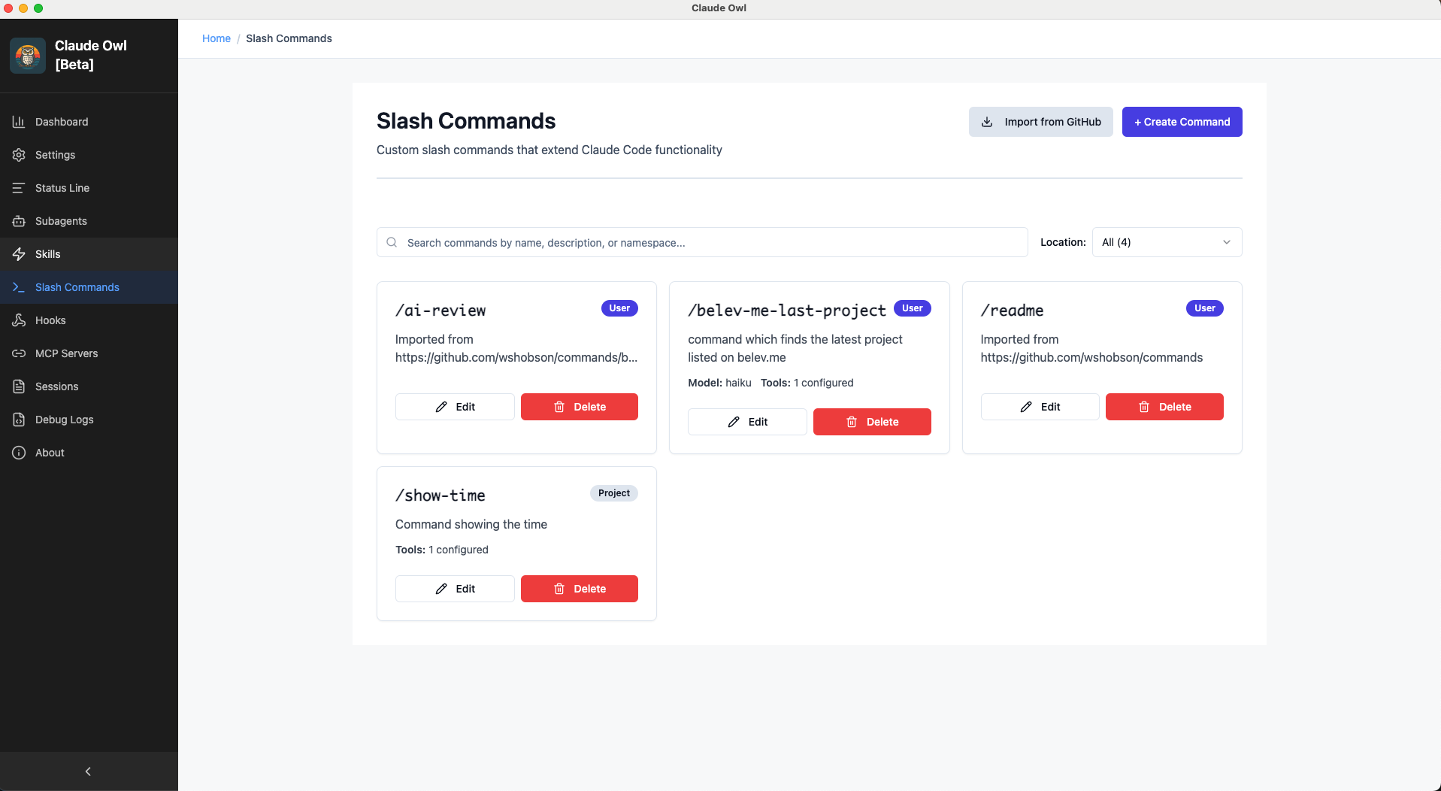
Task: Click 'Command showing the time' description
Action: (471, 524)
